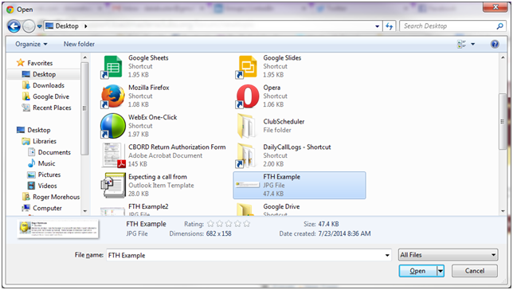Viewport: 513px width, 290px height.
Task: Click the Date created value in details
Action: pyautogui.click(x=344, y=233)
